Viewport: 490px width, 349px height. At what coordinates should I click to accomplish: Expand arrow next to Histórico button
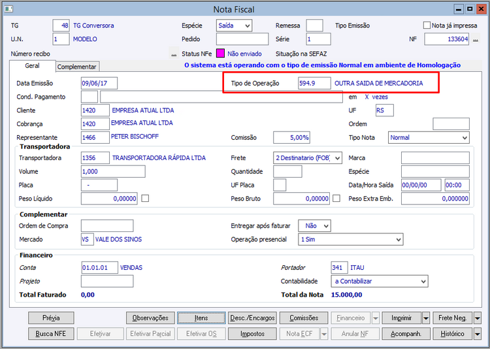[477, 334]
